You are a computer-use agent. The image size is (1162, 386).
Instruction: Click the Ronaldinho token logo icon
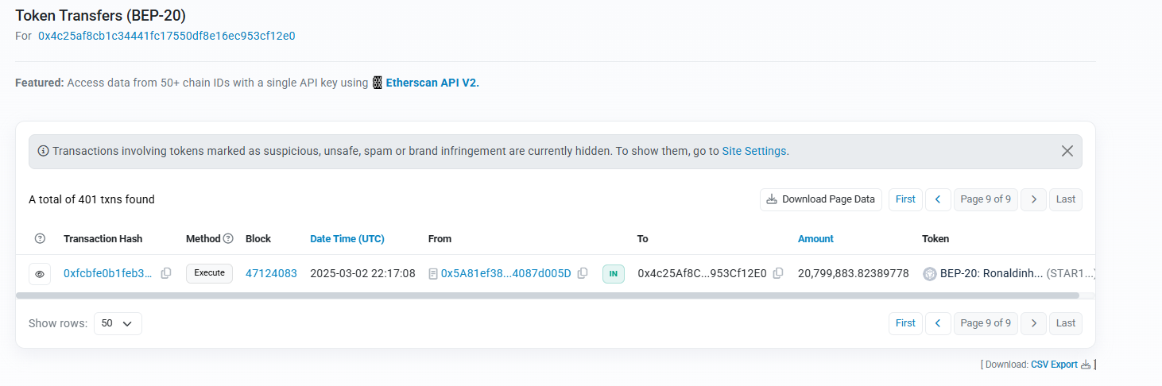(x=929, y=273)
